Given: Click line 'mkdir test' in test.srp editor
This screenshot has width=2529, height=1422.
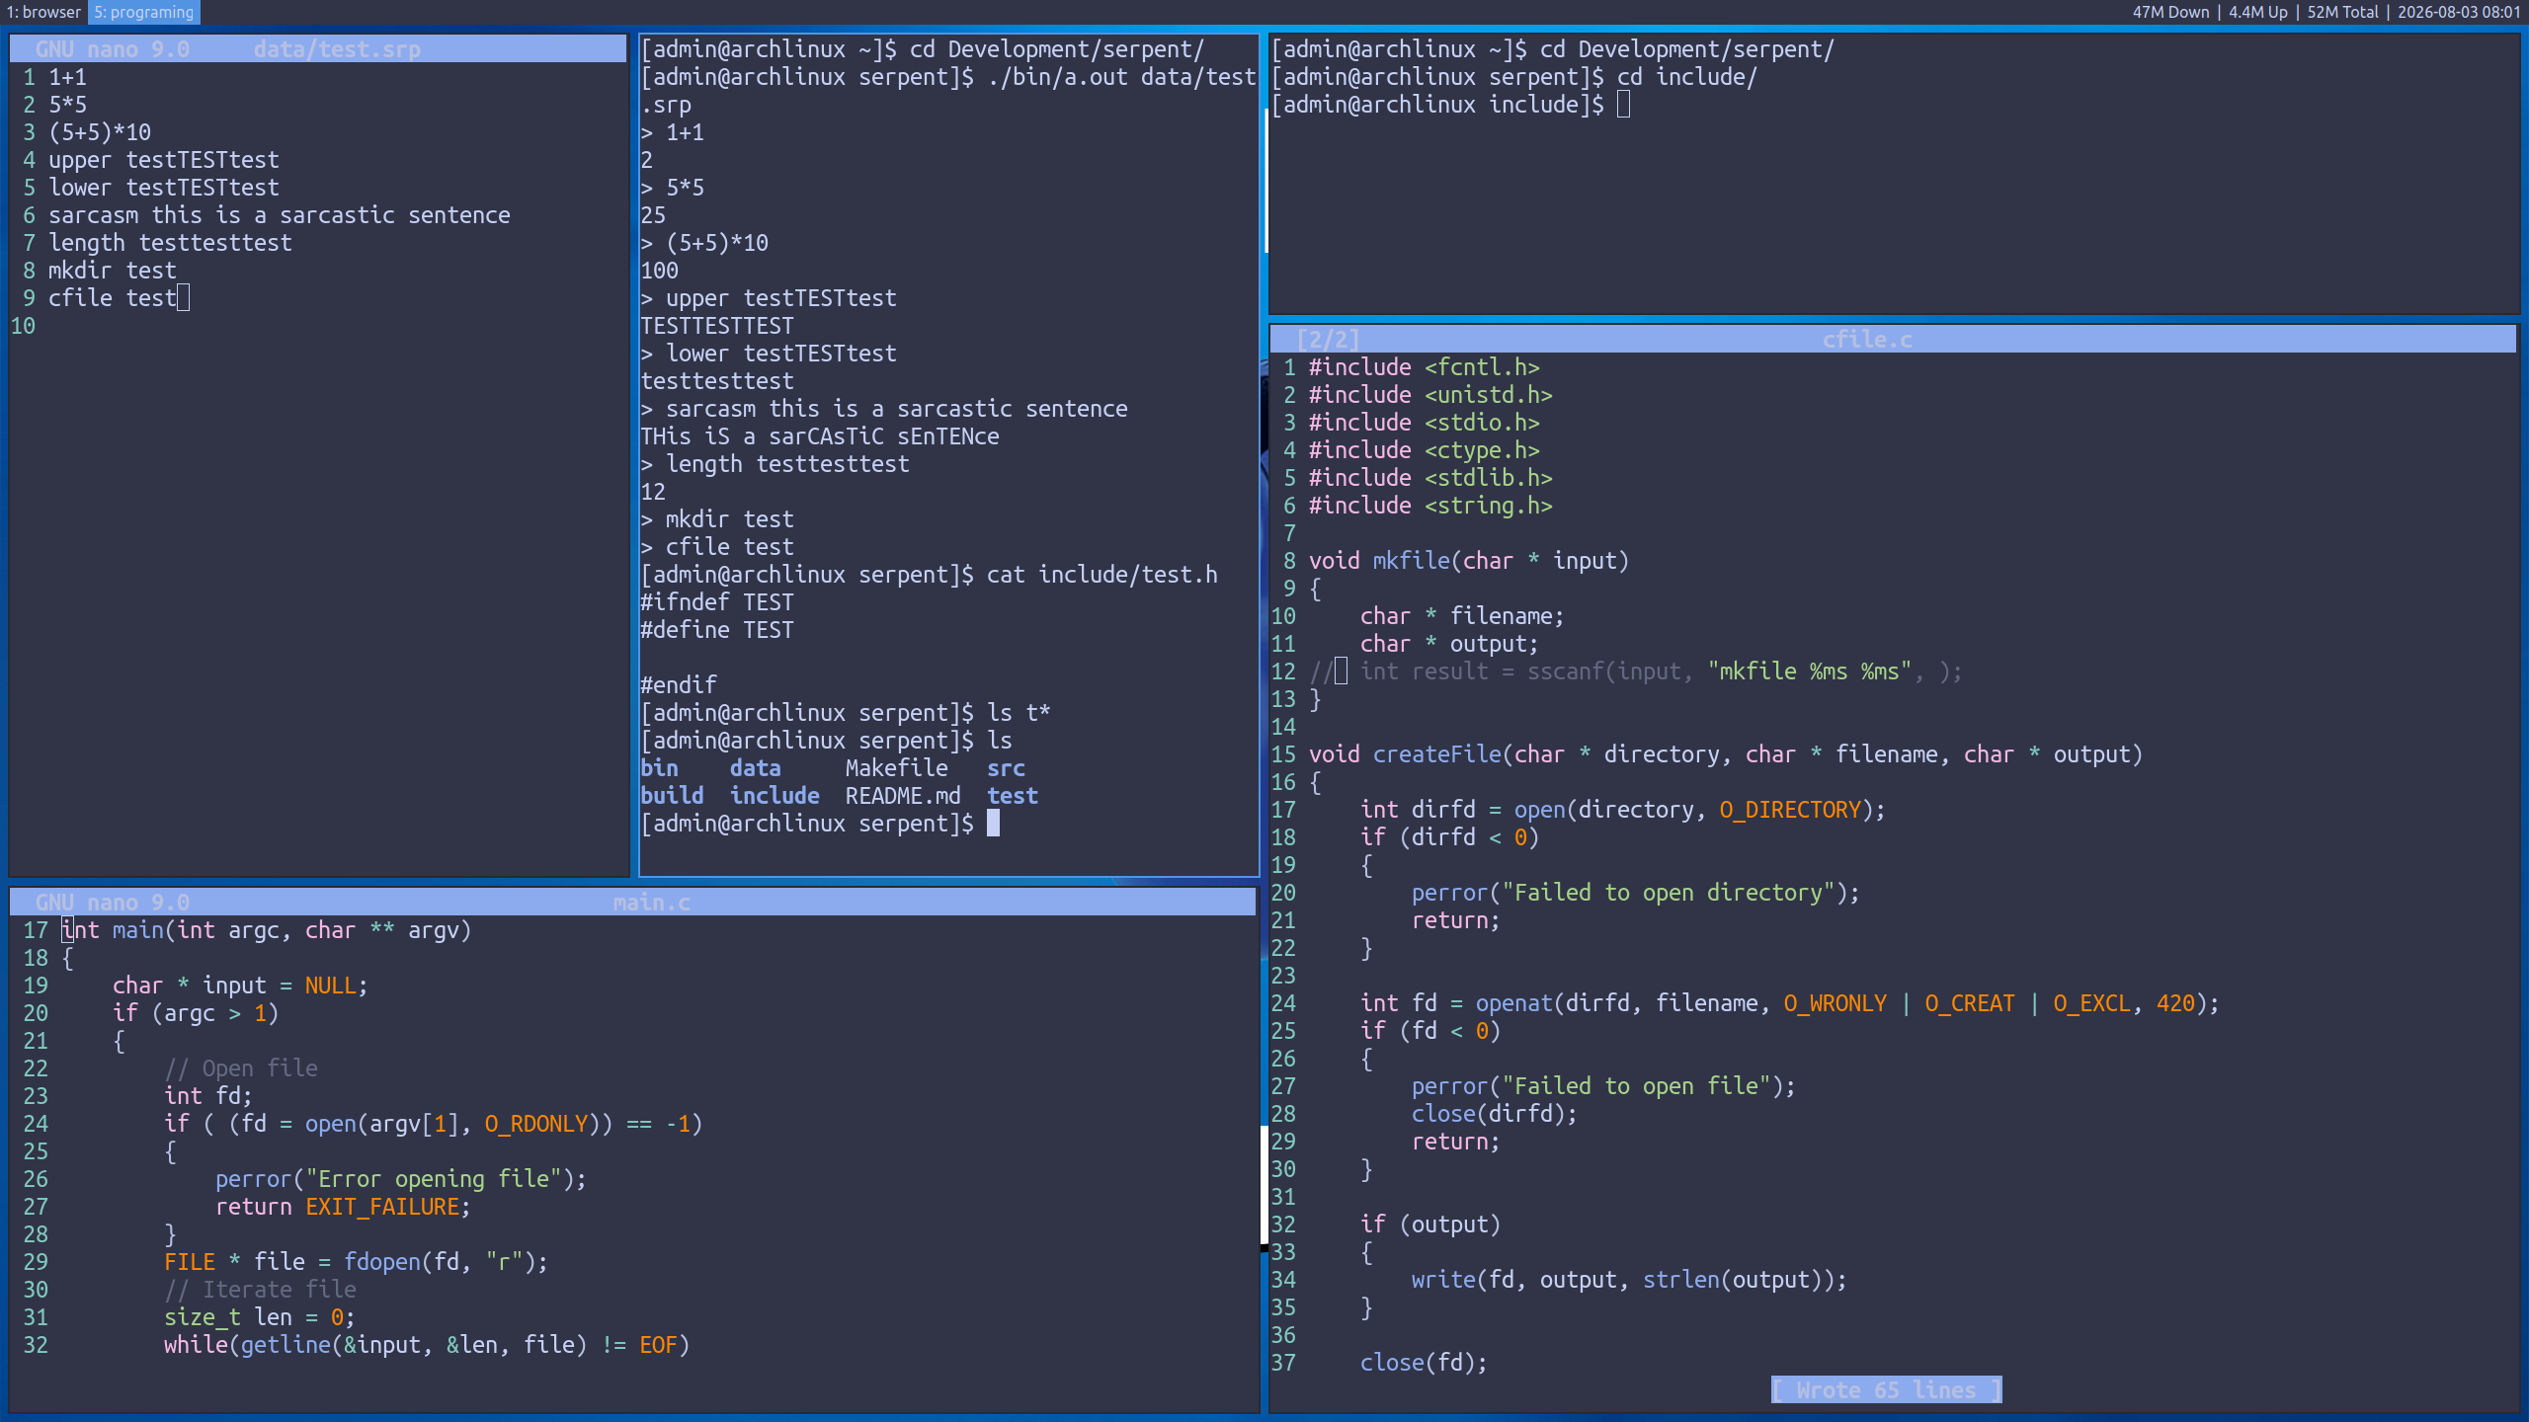Looking at the screenshot, I should [x=113, y=271].
